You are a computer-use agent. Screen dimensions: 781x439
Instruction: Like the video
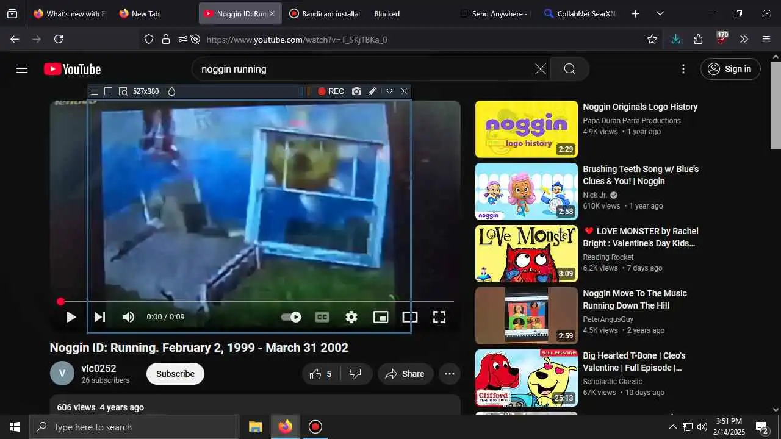coord(320,374)
